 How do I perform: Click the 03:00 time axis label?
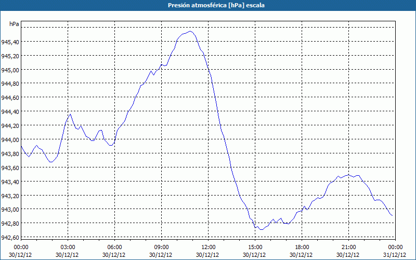click(68, 248)
